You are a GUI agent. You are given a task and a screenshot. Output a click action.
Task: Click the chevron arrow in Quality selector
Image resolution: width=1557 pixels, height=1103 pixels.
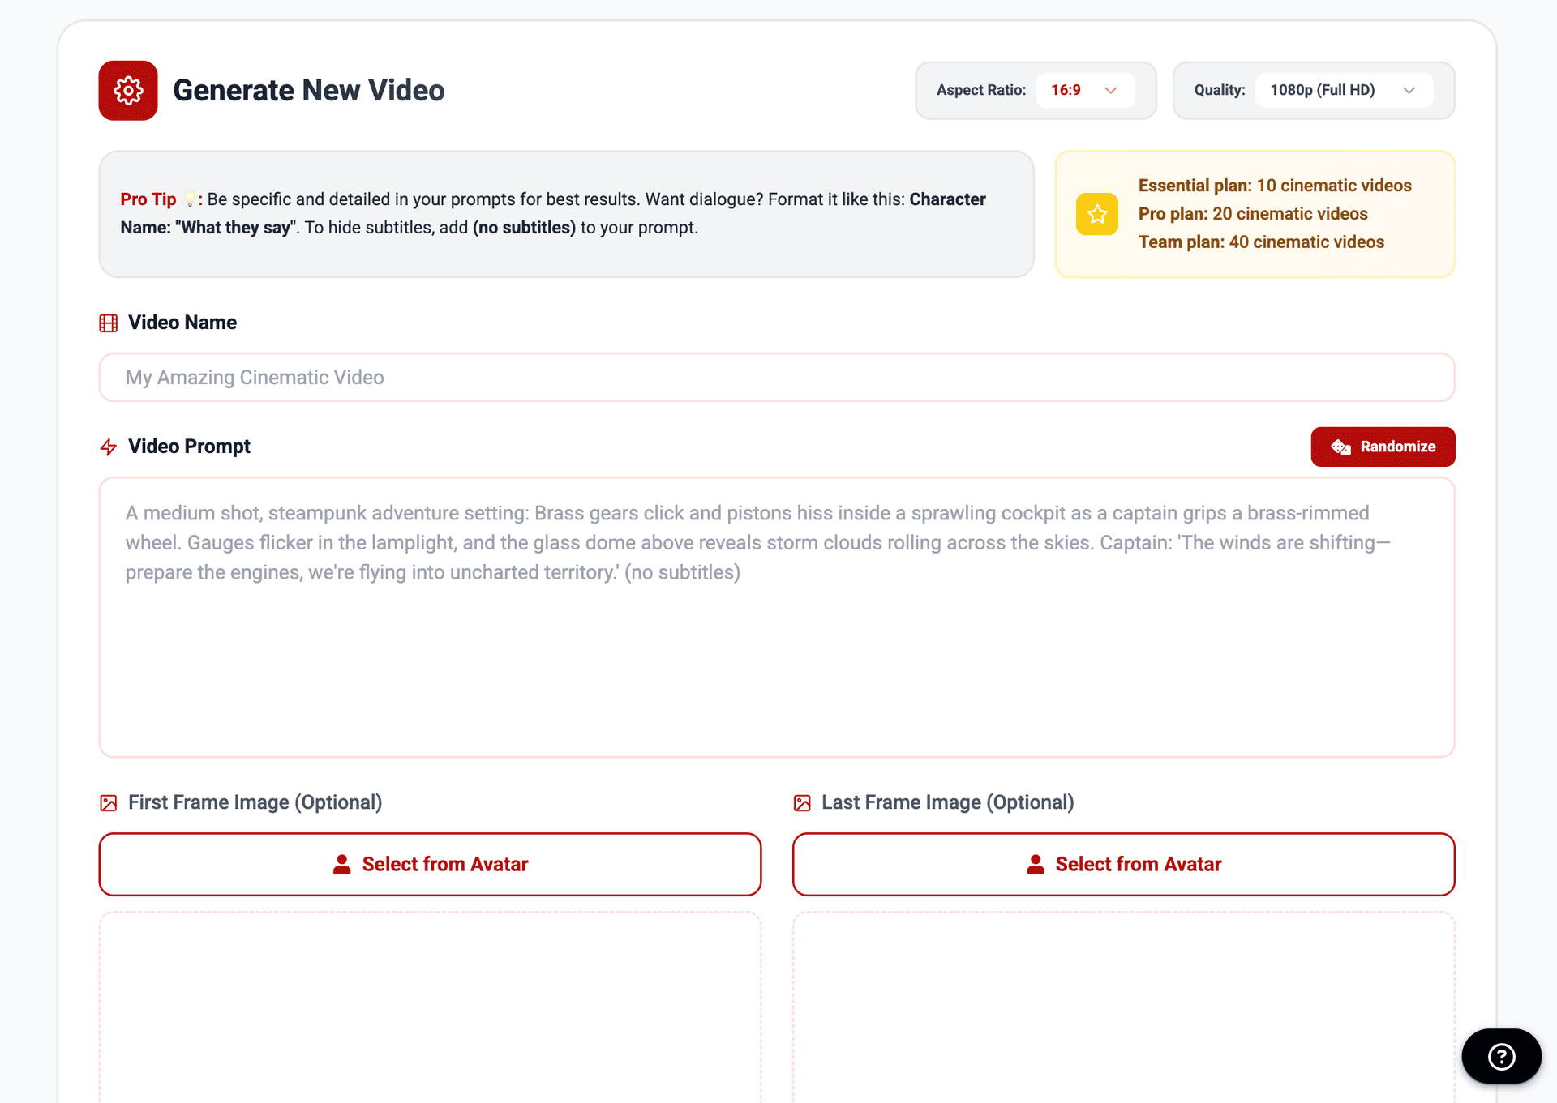tap(1409, 90)
